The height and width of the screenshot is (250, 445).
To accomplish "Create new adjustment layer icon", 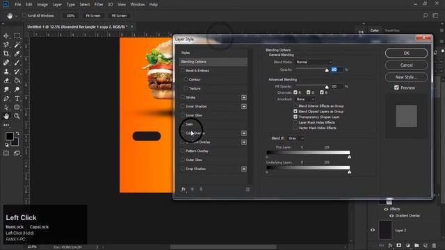I will (x=408, y=245).
